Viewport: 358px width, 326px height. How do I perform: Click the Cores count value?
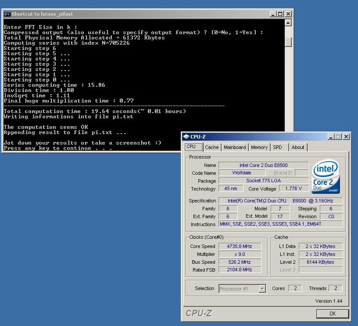tap(295, 288)
